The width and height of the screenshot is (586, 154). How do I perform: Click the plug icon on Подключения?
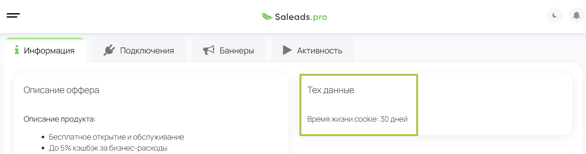tap(109, 50)
